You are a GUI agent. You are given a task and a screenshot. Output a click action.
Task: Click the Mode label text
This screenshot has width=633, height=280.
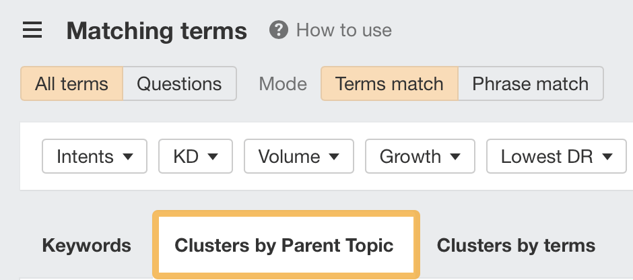tap(283, 83)
